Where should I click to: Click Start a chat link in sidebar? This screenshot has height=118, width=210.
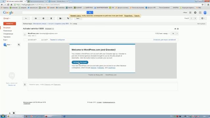[x=12, y=85]
